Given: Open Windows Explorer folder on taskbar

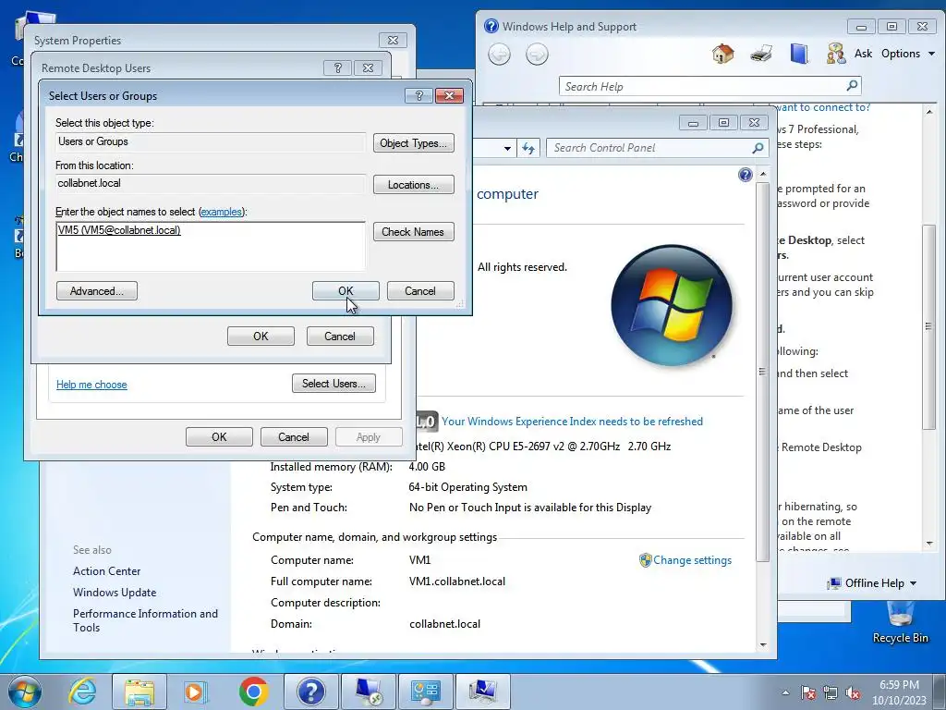Looking at the screenshot, I should pyautogui.click(x=139, y=692).
